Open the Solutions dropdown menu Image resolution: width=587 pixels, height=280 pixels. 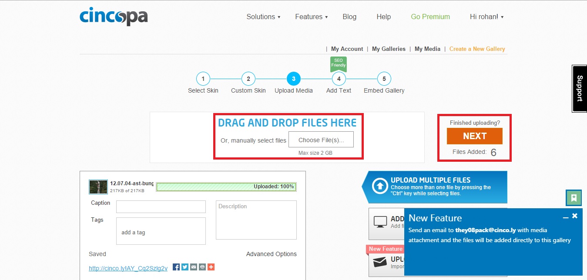point(263,17)
